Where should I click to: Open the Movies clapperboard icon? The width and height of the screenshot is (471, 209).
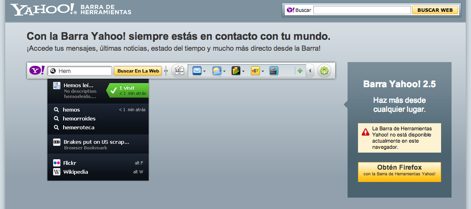click(x=273, y=71)
